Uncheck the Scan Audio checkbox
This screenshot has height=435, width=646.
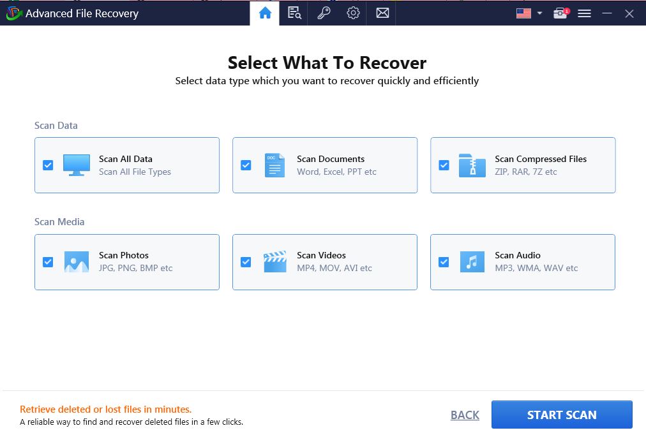pyautogui.click(x=443, y=262)
